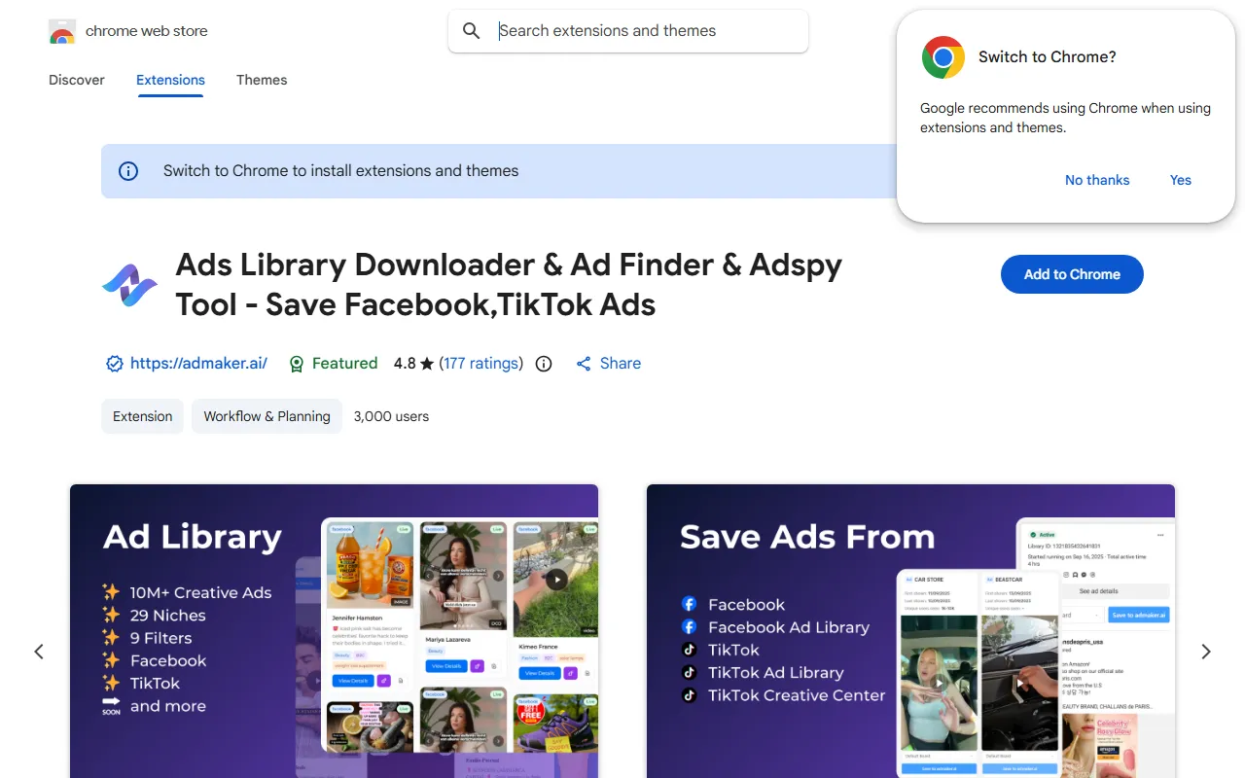Viewport: 1245px width, 778px height.
Task: Open the admaker.ai publisher link
Action: pos(198,364)
